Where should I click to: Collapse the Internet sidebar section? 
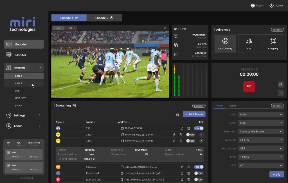pos(40,68)
